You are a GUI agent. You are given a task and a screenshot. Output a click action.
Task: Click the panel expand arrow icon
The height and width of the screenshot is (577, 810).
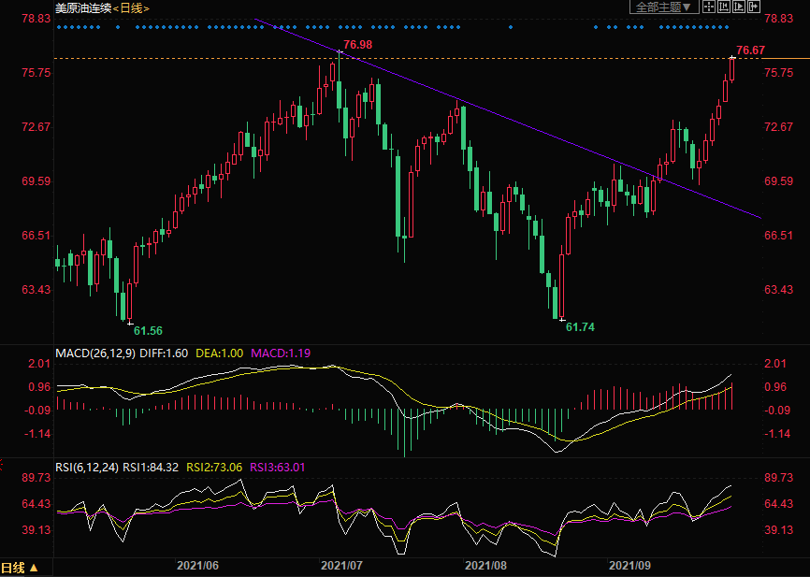pos(752,7)
